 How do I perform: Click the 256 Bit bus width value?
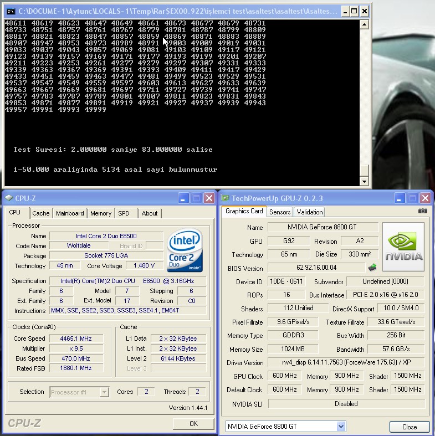[396, 335]
